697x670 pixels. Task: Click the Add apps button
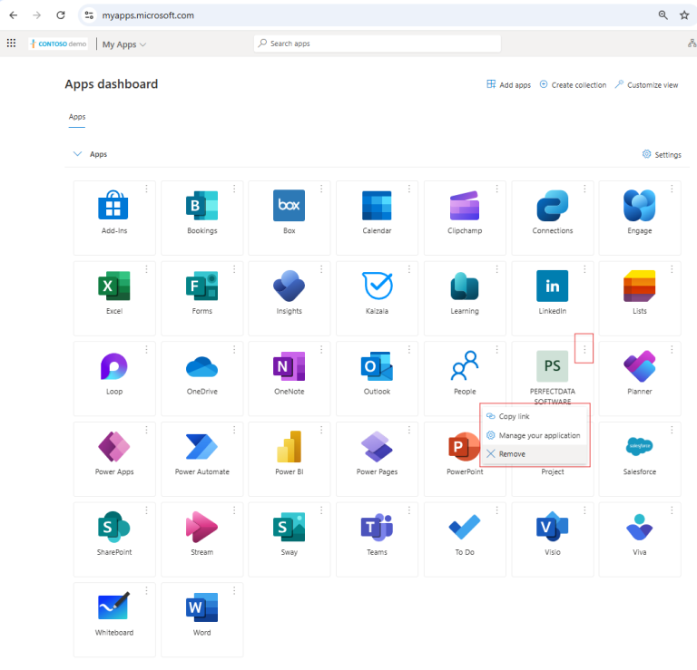508,85
